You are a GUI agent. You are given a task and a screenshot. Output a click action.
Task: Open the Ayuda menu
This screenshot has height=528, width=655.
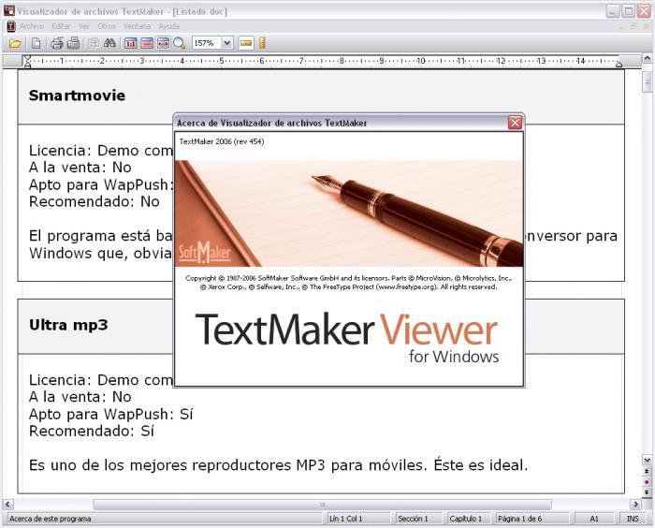click(x=168, y=26)
